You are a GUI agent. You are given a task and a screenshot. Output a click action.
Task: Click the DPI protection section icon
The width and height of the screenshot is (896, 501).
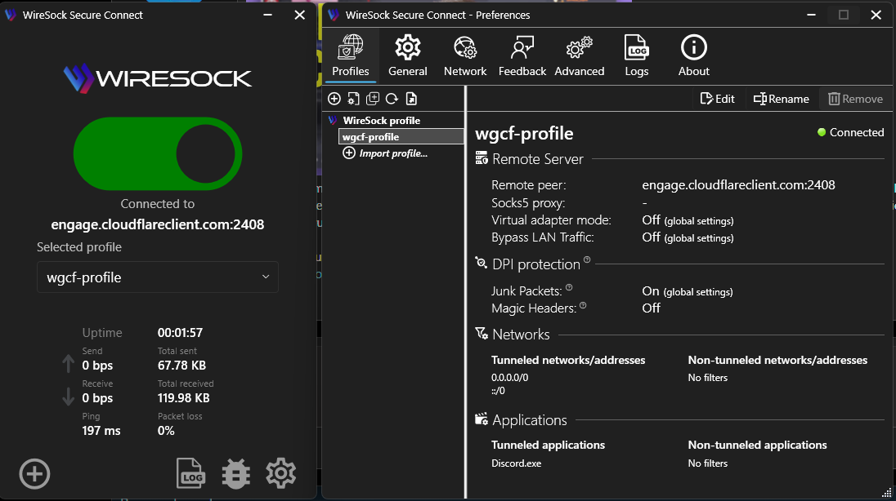point(482,263)
